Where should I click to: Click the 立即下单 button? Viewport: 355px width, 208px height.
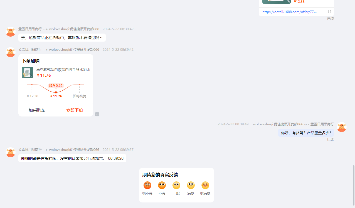click(75, 110)
